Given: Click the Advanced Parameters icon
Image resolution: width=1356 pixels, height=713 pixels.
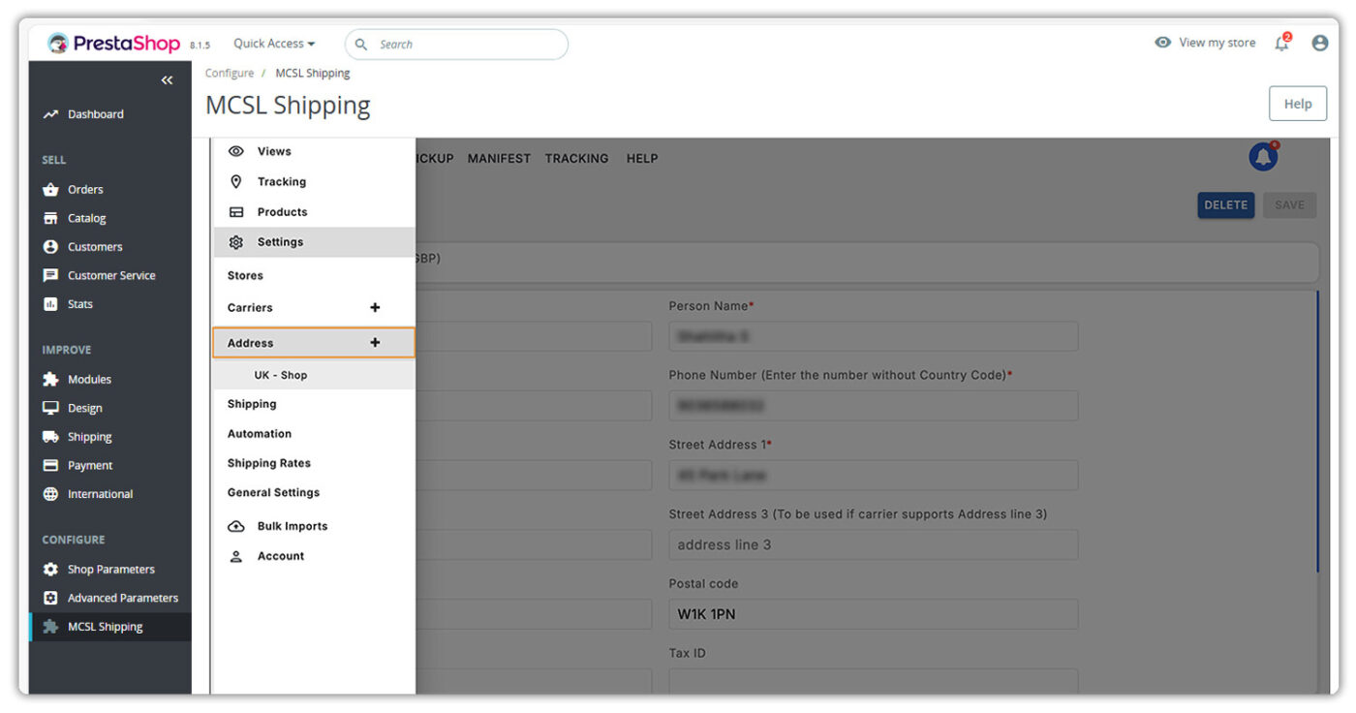Looking at the screenshot, I should pyautogui.click(x=50, y=599).
